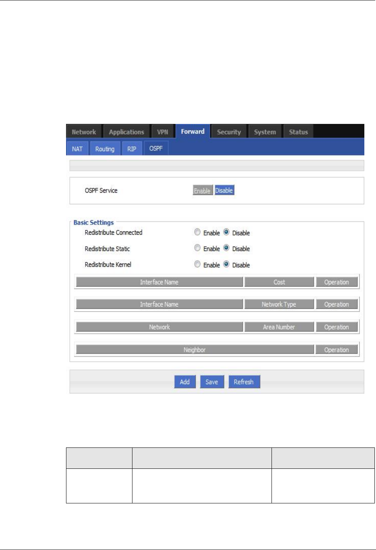376x550 pixels.
Task: Disable Redistribute Kernel radio
Action: (226, 265)
